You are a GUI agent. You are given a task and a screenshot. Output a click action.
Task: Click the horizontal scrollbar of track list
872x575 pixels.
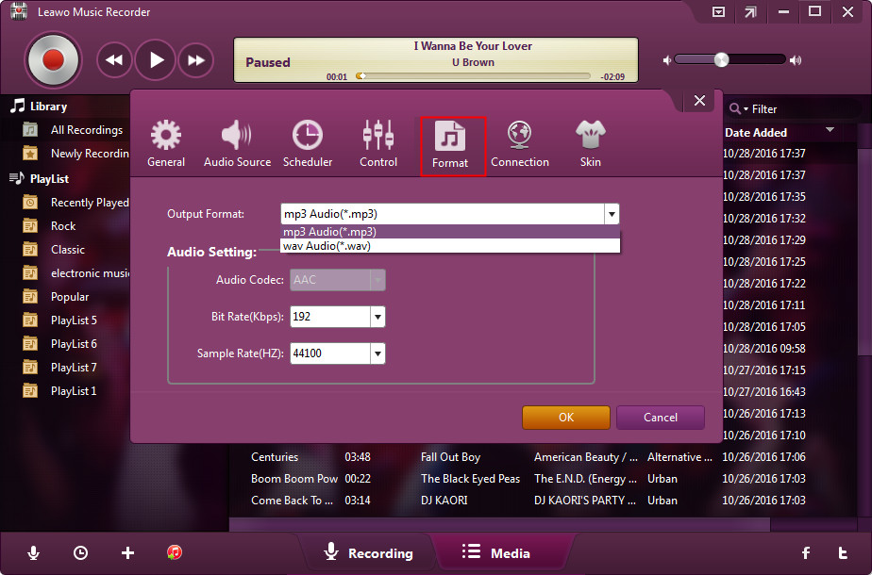click(499, 524)
